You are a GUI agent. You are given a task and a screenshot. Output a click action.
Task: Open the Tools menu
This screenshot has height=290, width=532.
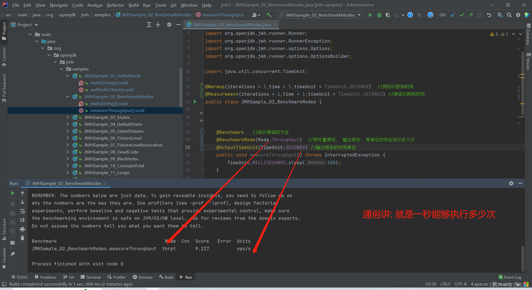click(x=160, y=5)
